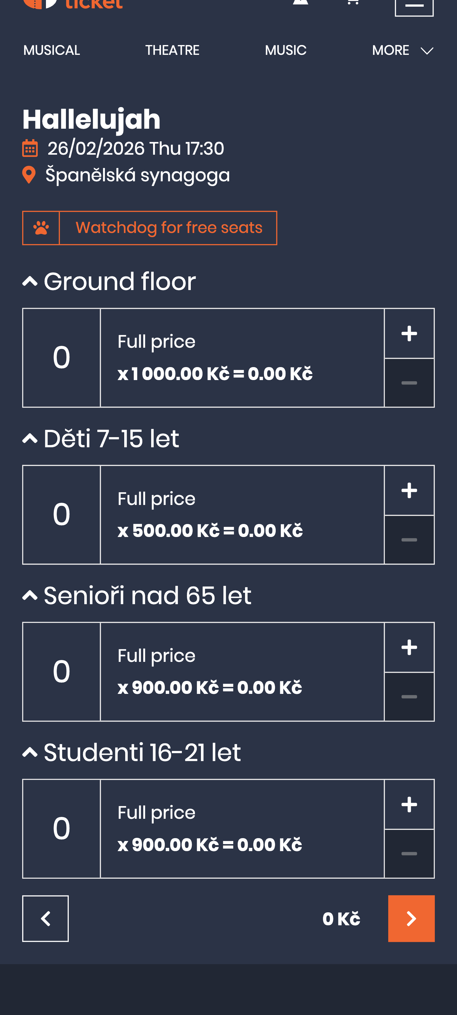Increase Ground floor full price ticket count

tap(409, 333)
